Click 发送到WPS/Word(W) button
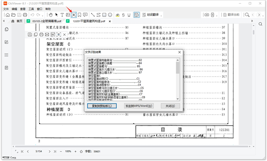 (139, 106)
